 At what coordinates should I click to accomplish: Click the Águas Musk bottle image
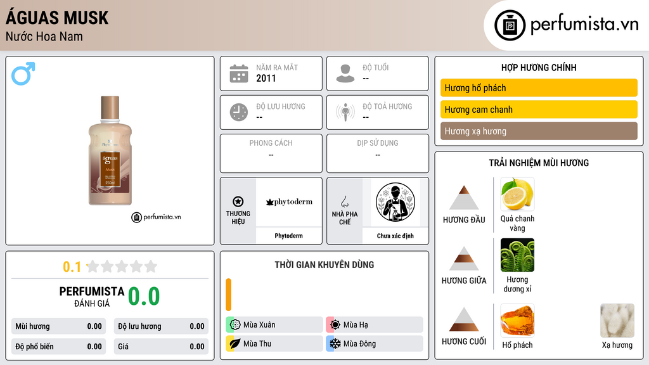110,151
